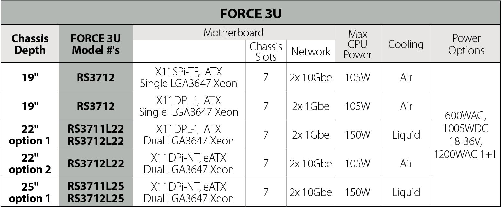
Task: Click the Chassis Slots subheader
Action: tap(266, 52)
